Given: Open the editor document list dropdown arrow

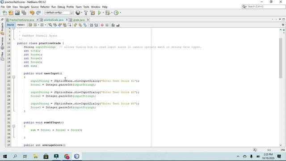Looking at the screenshot, I should pos(280,19).
